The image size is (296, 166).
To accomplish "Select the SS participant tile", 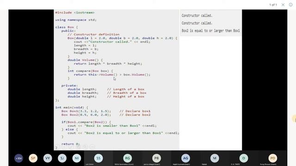I will pyautogui.click(x=99, y=158).
